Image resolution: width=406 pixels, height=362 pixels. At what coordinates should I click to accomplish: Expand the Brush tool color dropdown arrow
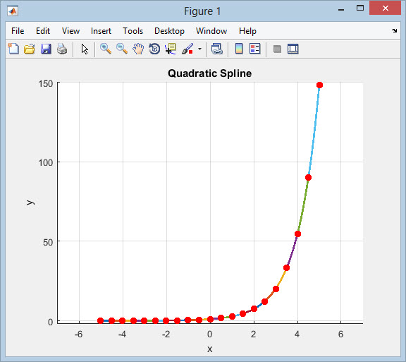(x=199, y=49)
